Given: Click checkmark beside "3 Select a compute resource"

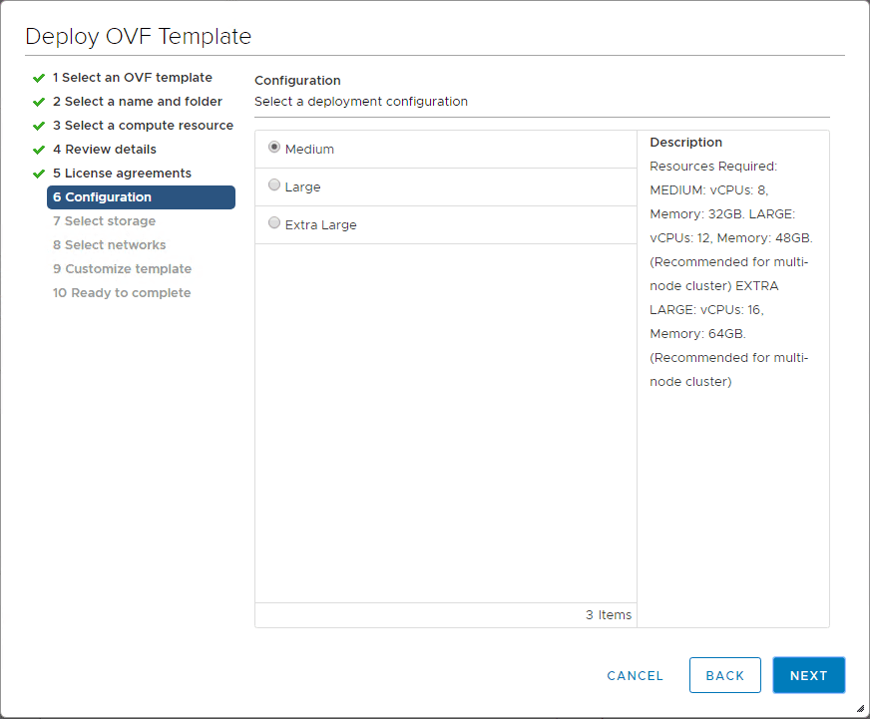Looking at the screenshot, I should (x=39, y=125).
